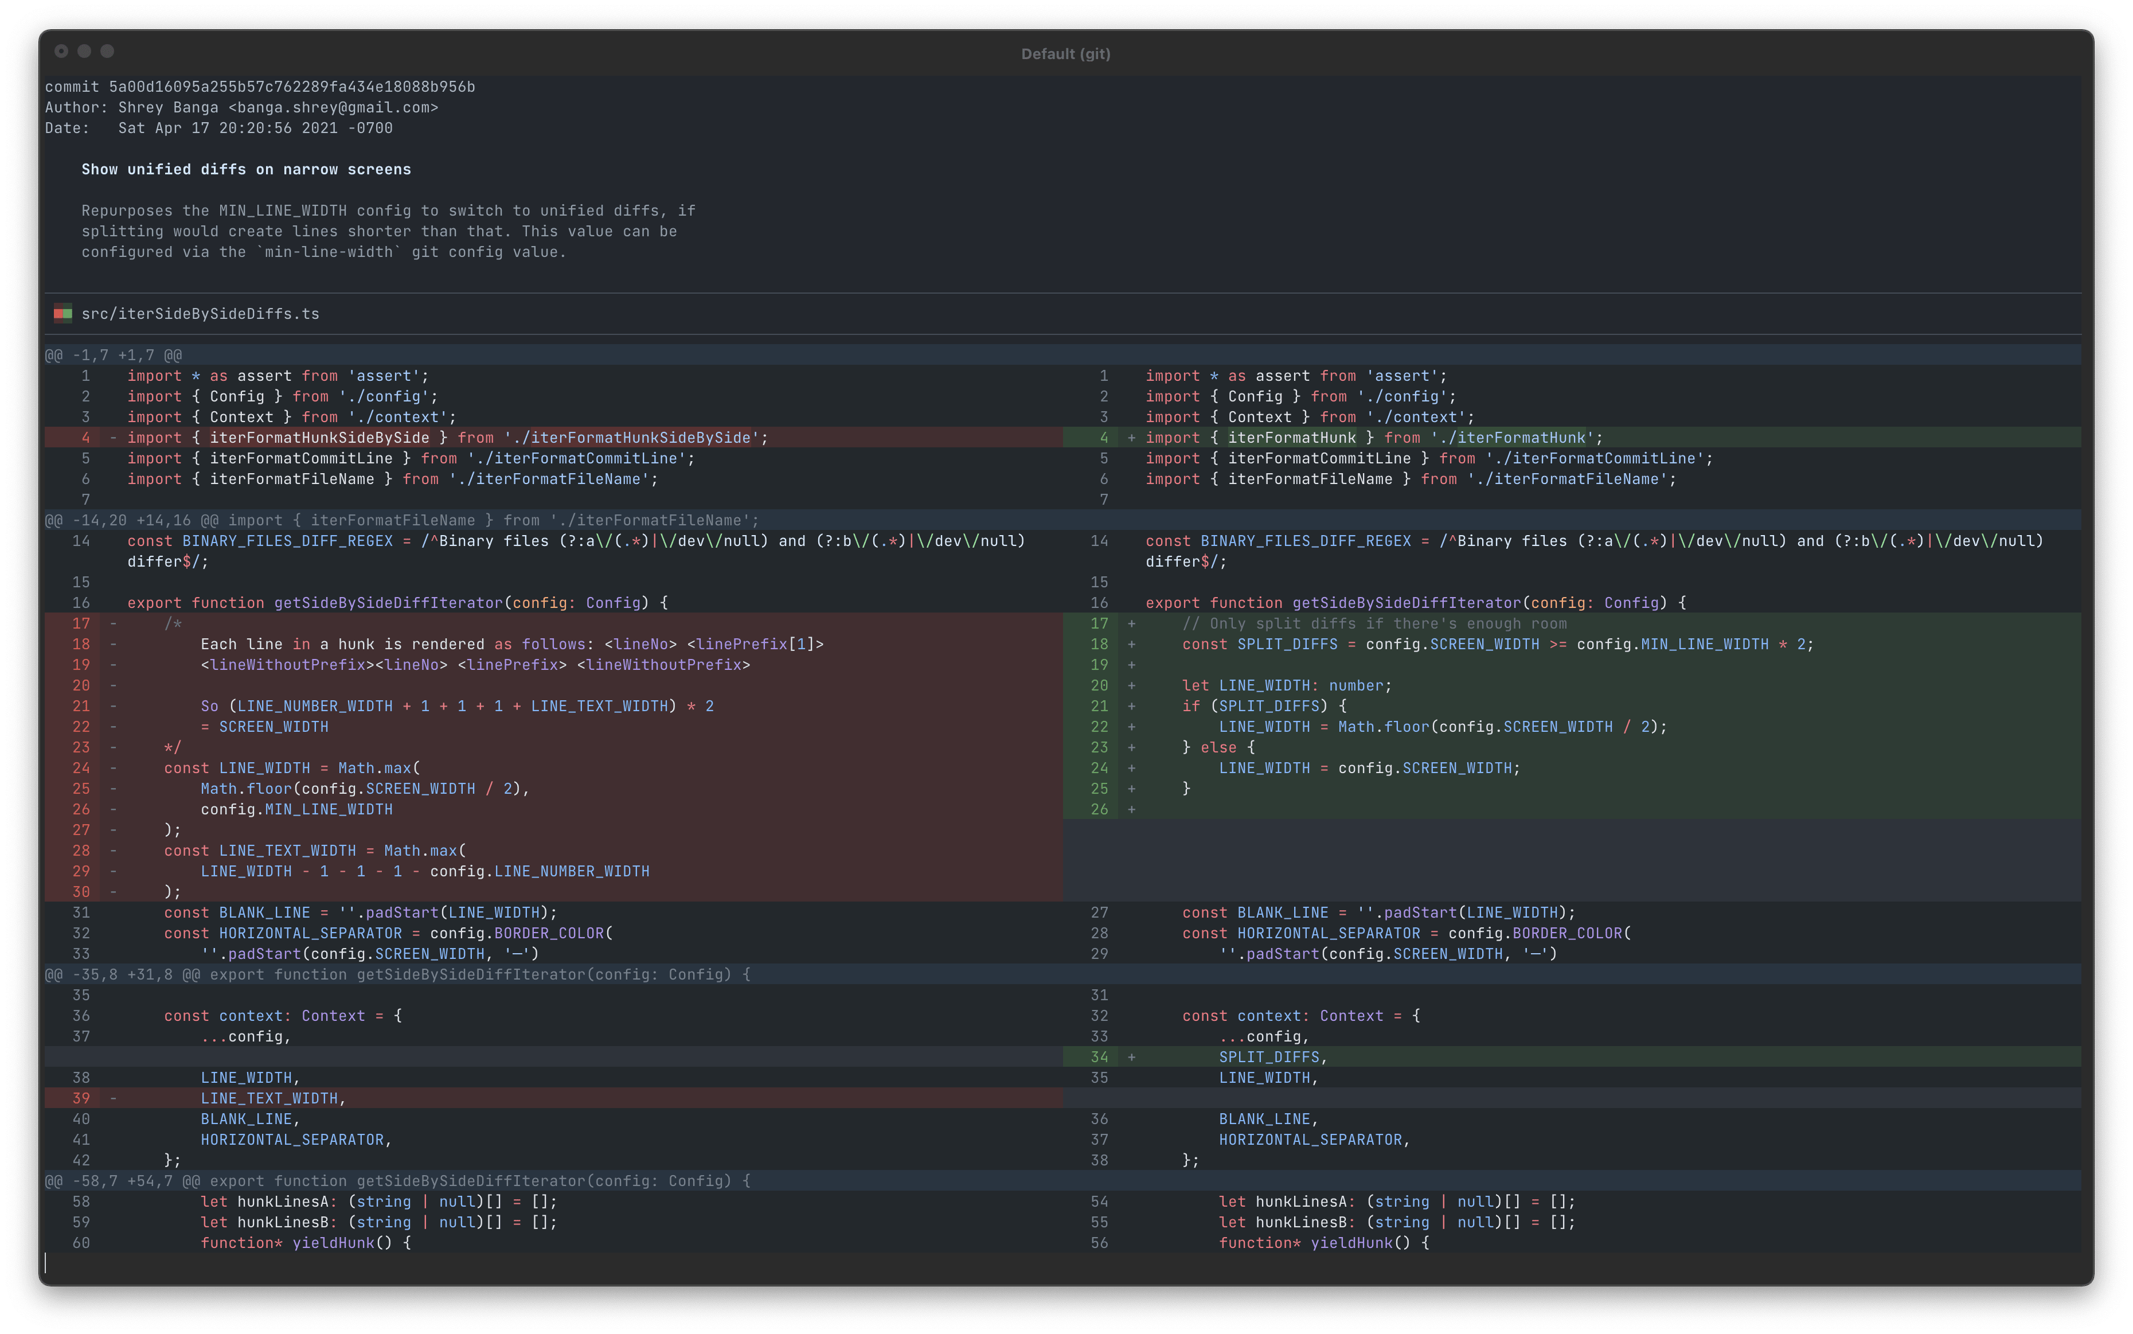Select the added iterFormatHunk import line
Image resolution: width=2133 pixels, height=1334 pixels.
(x=1372, y=436)
